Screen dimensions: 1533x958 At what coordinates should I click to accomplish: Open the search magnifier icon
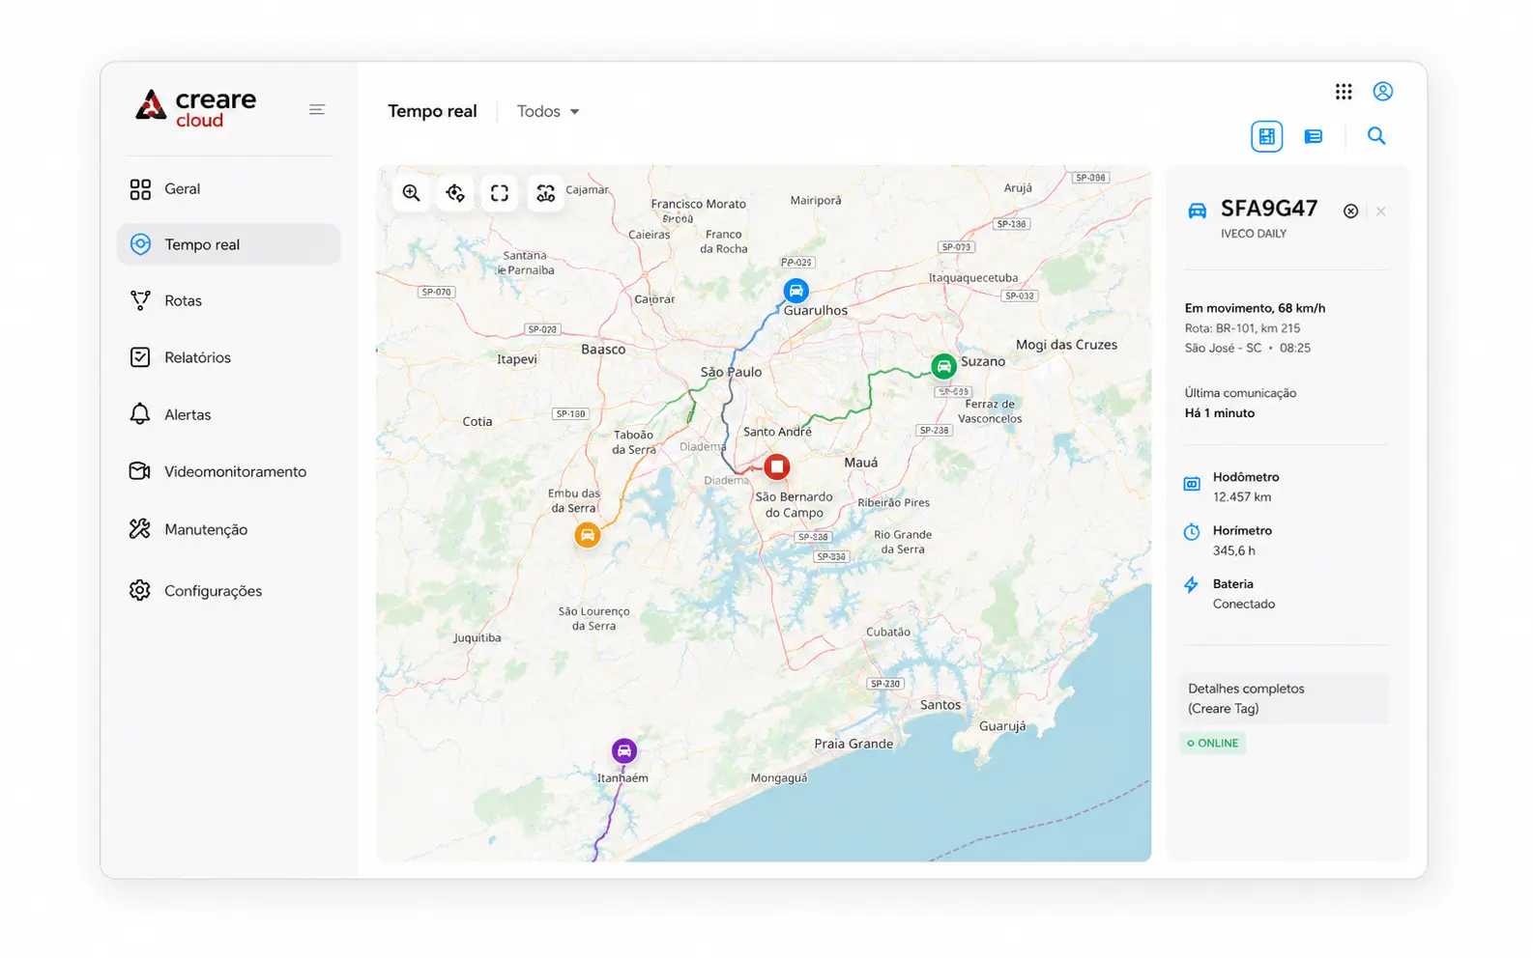[x=1376, y=136]
